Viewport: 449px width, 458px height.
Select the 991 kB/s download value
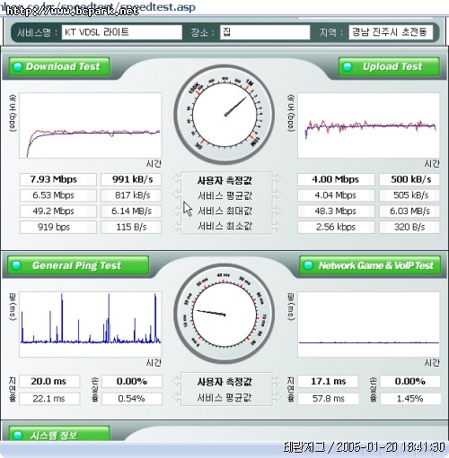pyautogui.click(x=131, y=179)
